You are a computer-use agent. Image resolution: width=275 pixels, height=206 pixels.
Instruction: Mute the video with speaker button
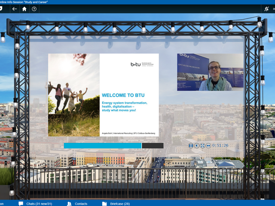click(x=197, y=145)
